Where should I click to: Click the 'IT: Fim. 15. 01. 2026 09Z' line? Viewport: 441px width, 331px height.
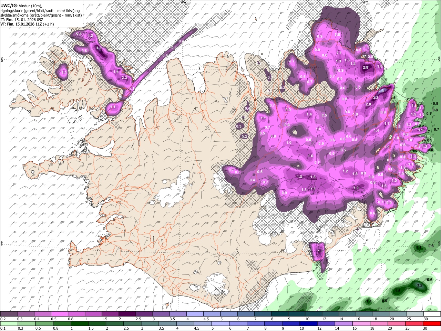pos(22,20)
